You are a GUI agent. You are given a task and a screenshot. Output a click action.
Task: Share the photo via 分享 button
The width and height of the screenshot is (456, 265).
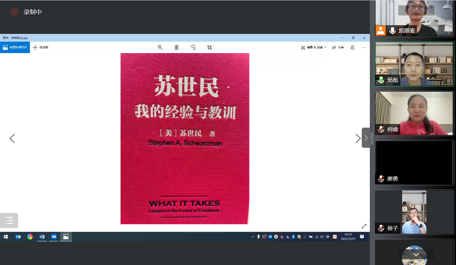pyautogui.click(x=338, y=47)
